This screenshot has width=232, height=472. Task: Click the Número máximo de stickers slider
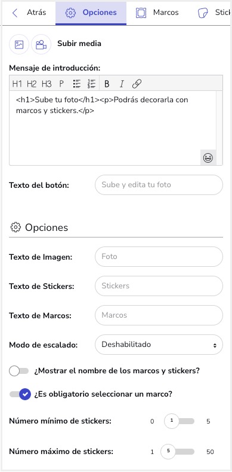point(177,452)
